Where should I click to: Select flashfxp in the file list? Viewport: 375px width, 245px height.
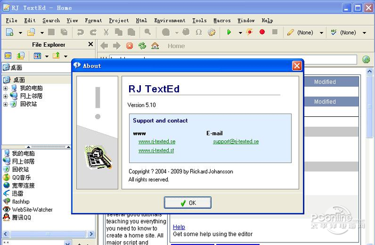[x=21, y=202]
